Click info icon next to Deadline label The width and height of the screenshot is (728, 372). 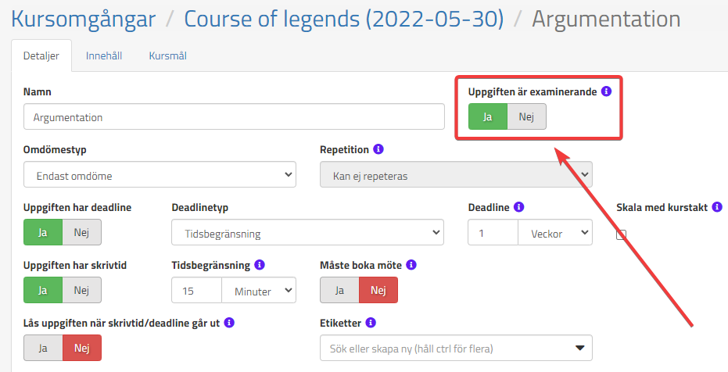[518, 207]
